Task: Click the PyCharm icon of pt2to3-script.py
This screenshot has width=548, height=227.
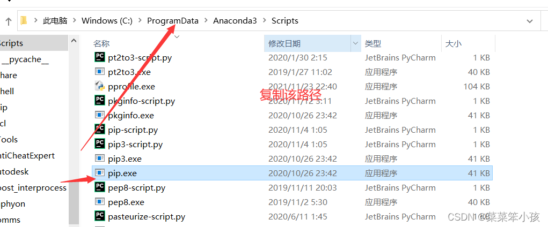Action: pyautogui.click(x=100, y=57)
